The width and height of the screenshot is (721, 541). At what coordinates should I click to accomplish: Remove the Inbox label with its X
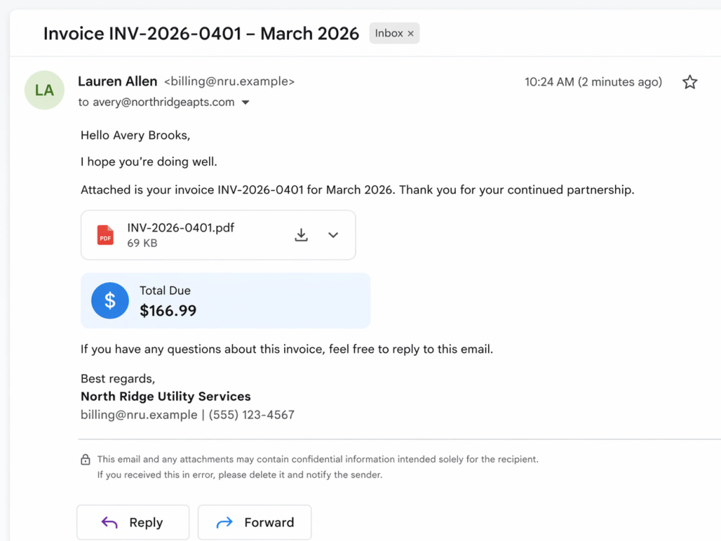(411, 34)
